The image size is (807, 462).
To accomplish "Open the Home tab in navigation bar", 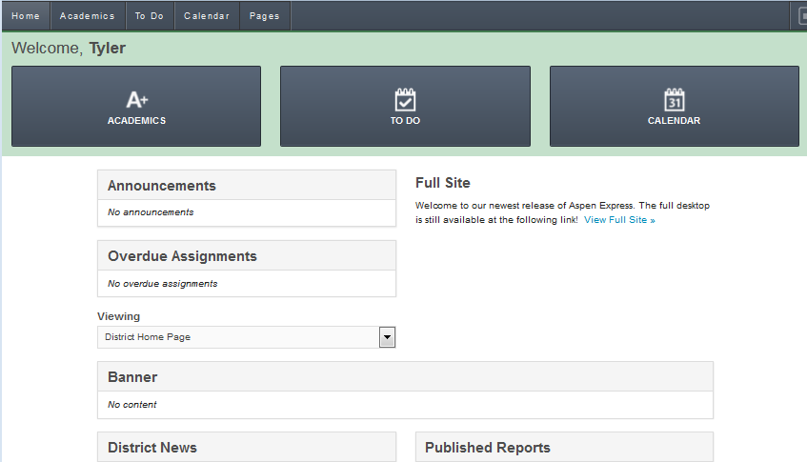I will click(26, 16).
